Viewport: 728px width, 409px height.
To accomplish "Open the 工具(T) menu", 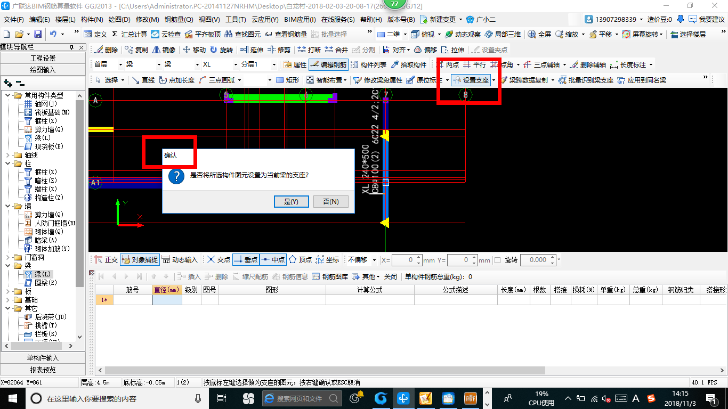I will [236, 20].
